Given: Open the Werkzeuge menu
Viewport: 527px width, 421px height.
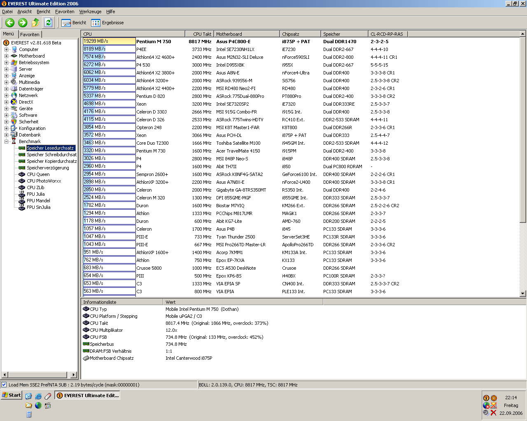Looking at the screenshot, I should 90,12.
